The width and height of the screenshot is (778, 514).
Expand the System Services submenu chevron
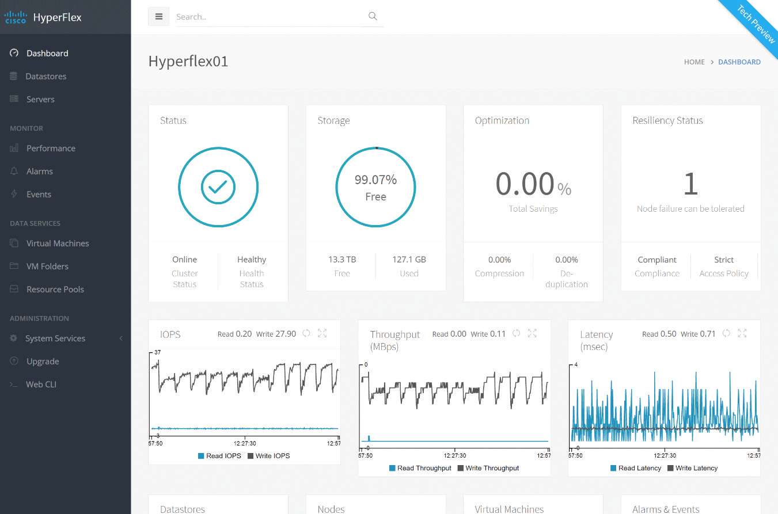pos(121,338)
